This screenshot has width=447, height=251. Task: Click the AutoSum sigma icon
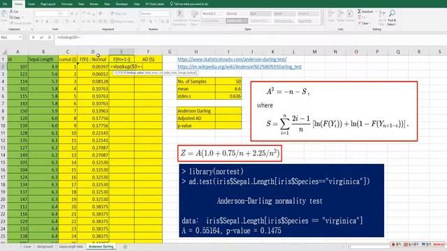tap(360, 11)
